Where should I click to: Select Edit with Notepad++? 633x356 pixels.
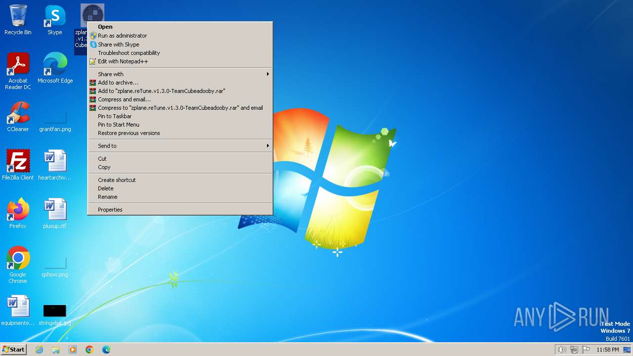[180, 61]
